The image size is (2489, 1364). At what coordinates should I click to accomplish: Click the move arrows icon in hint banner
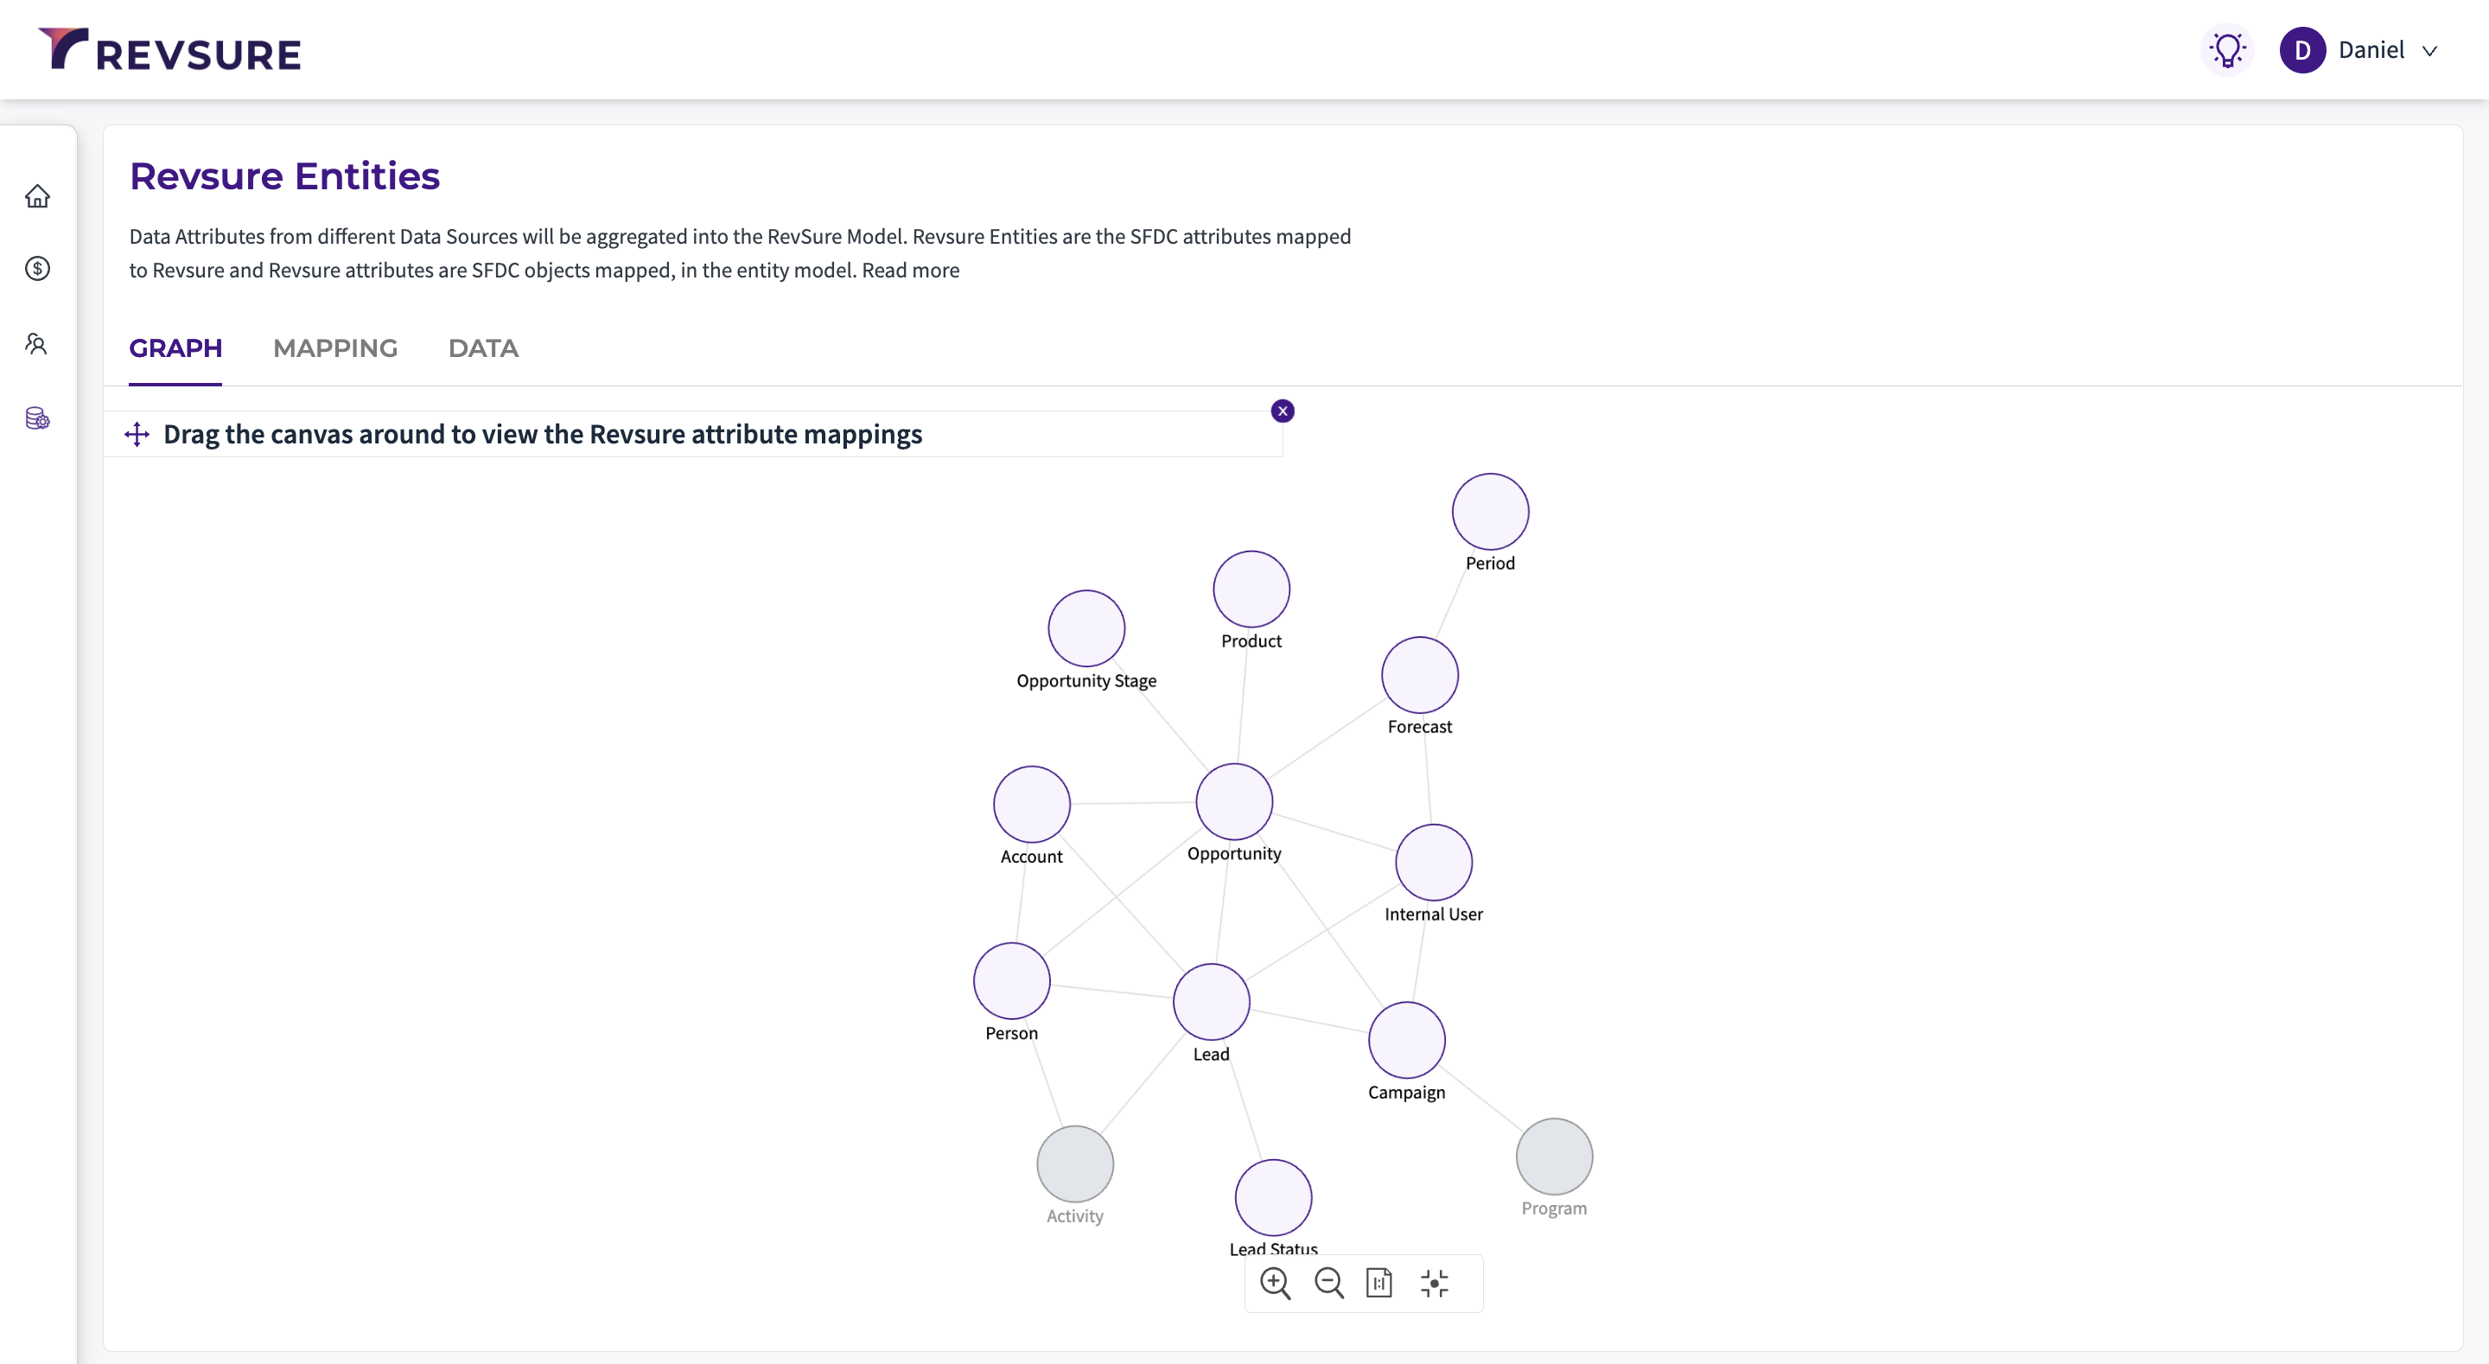(137, 434)
